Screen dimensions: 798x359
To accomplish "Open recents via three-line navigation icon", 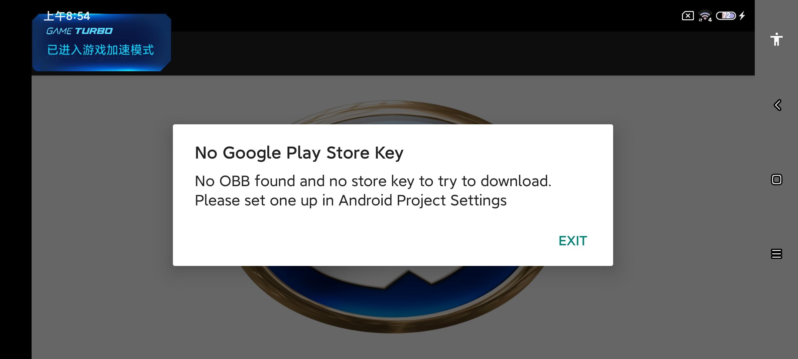I will (776, 254).
